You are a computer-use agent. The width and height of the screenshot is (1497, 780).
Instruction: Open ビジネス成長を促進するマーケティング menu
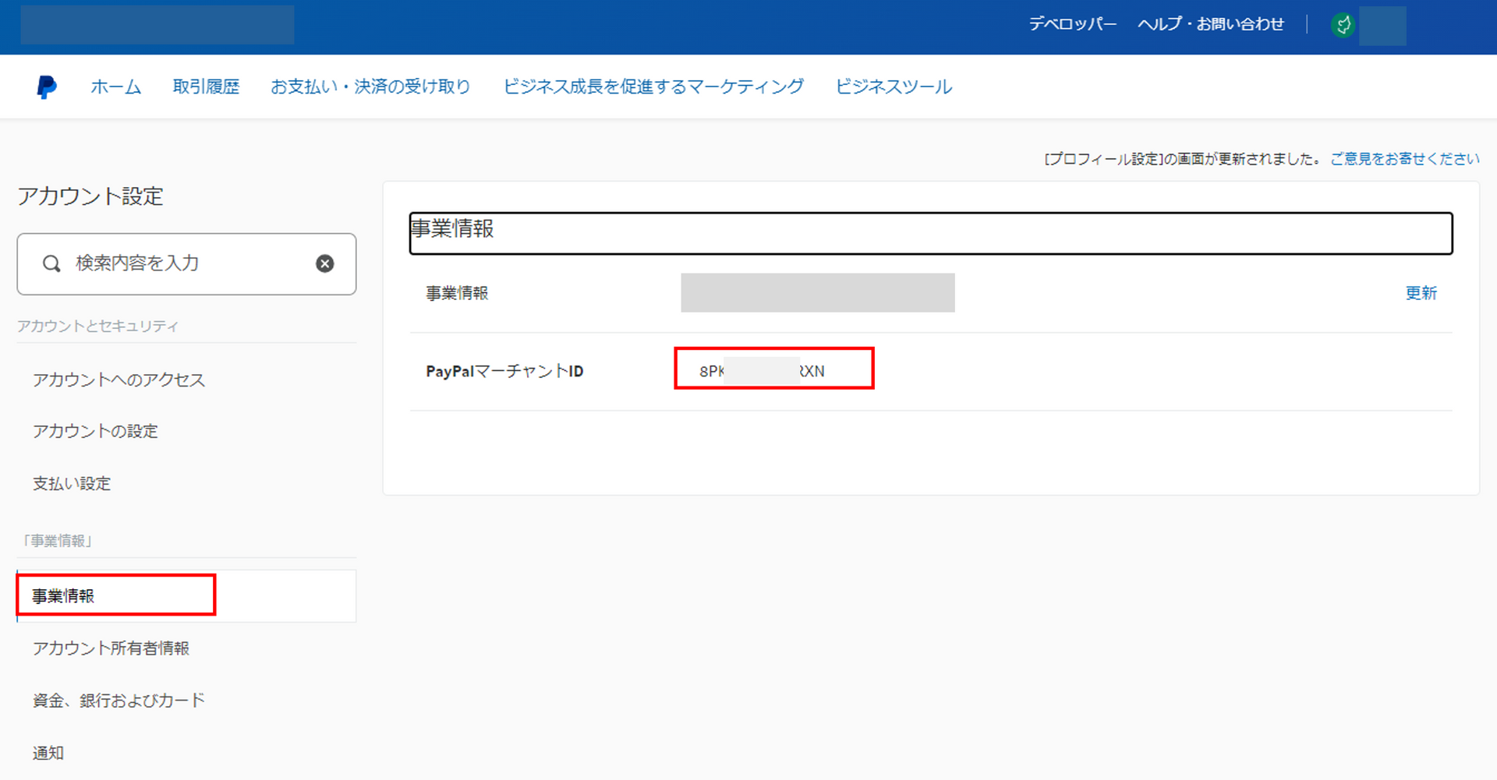pyautogui.click(x=653, y=86)
